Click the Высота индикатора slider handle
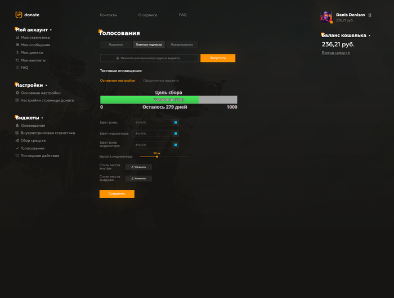 click(x=157, y=156)
